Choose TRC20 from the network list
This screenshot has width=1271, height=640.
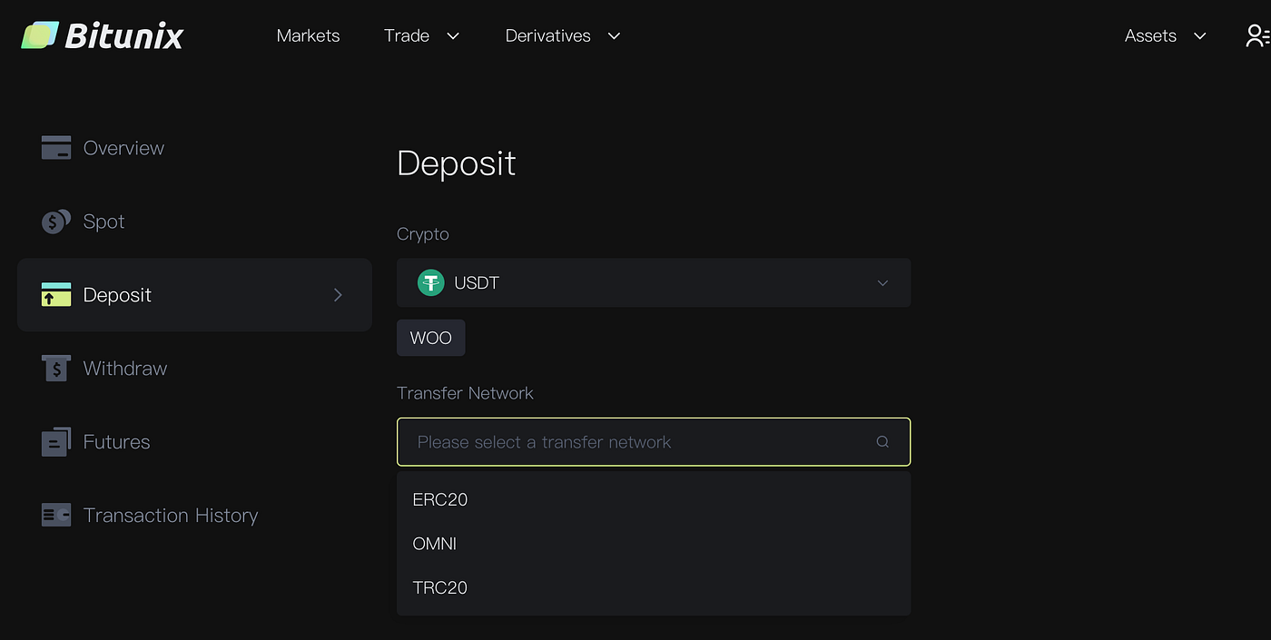coord(439,587)
